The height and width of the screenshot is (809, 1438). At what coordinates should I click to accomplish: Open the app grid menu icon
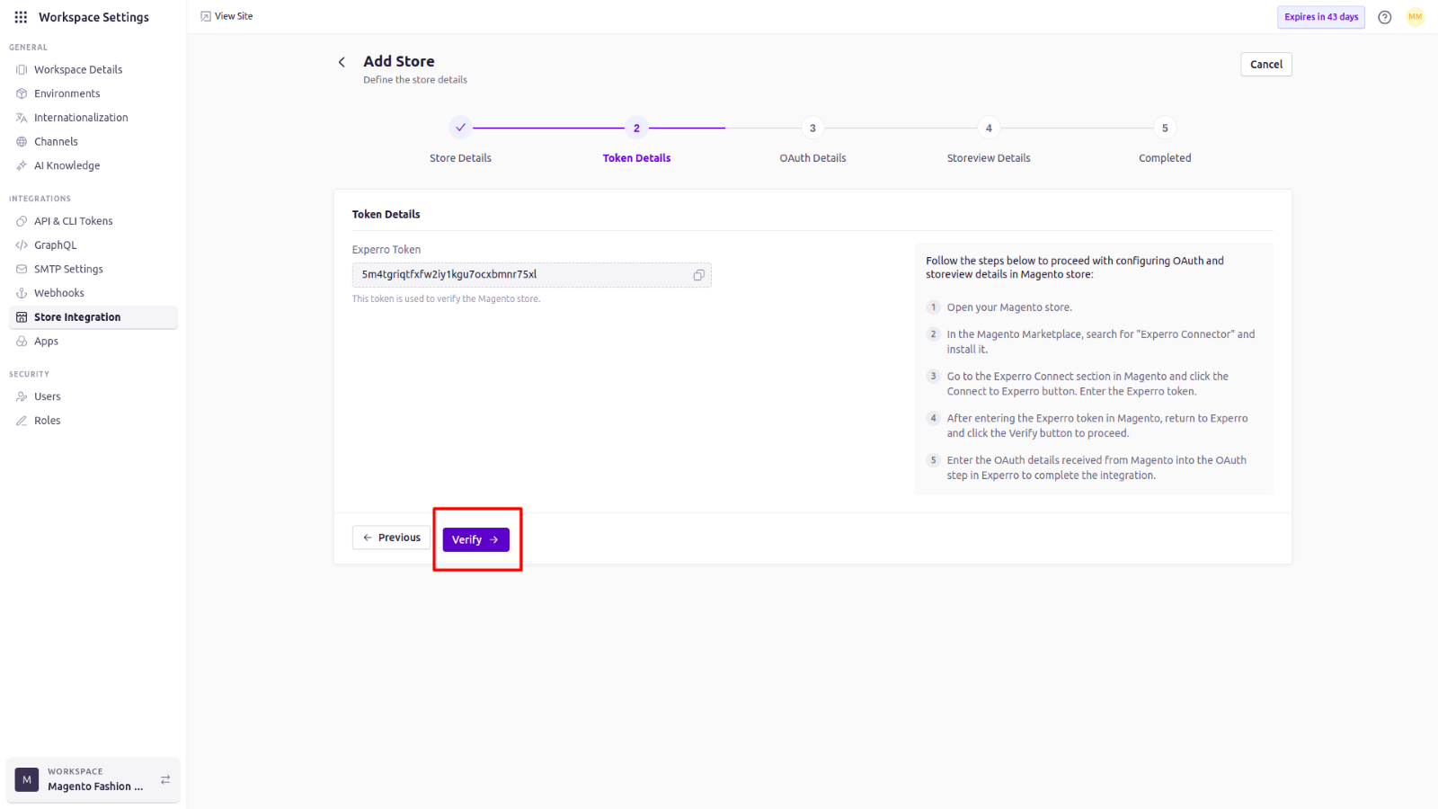coord(21,17)
